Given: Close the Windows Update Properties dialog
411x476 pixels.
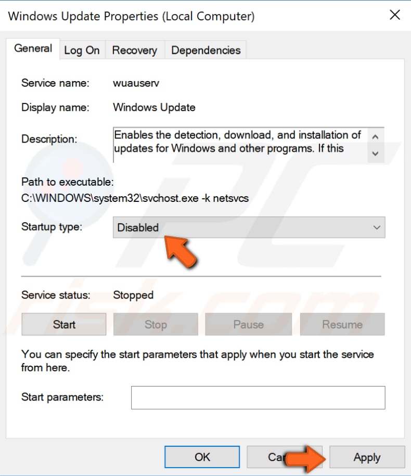Looking at the screenshot, I should click(395, 15).
